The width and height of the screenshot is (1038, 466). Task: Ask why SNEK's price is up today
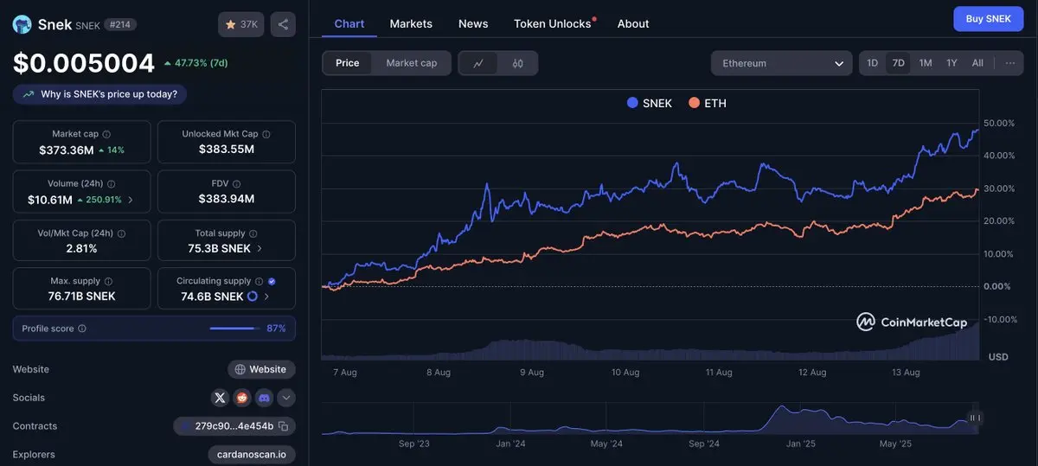[99, 94]
